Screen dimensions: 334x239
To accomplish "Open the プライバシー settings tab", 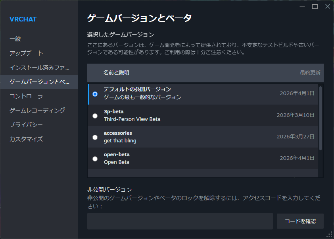I will (x=26, y=125).
